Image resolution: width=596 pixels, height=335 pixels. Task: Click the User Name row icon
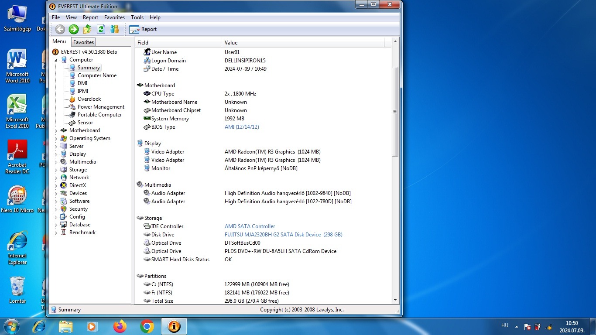pos(147,52)
